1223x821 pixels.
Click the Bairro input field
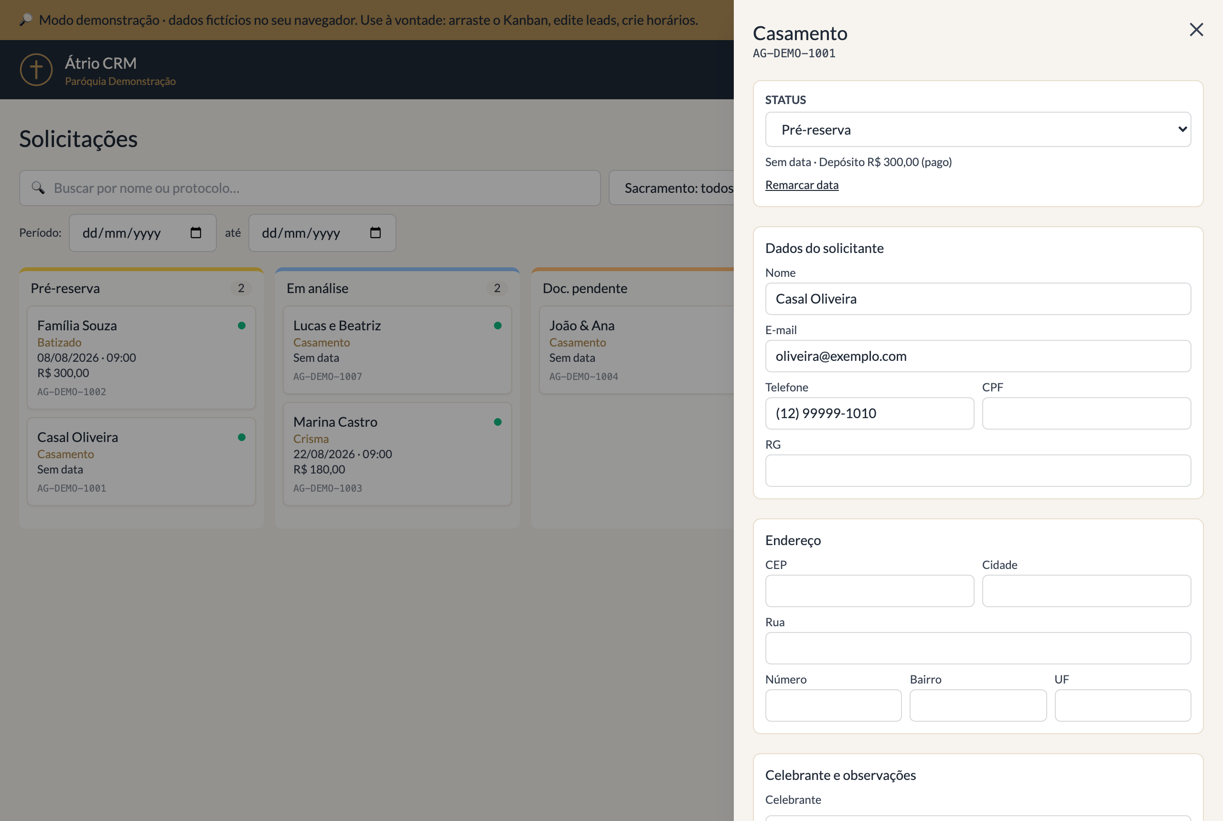978,705
